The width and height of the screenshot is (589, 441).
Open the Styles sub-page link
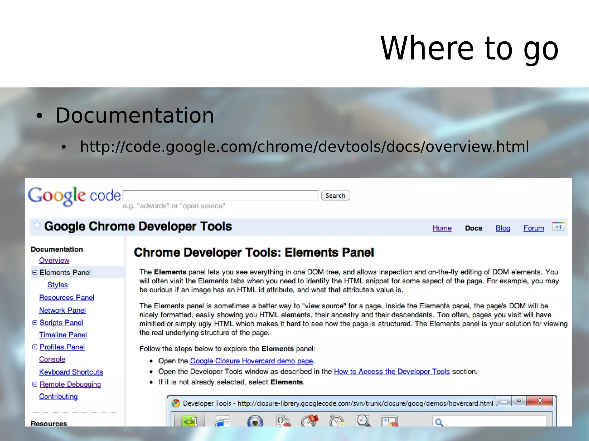(58, 285)
